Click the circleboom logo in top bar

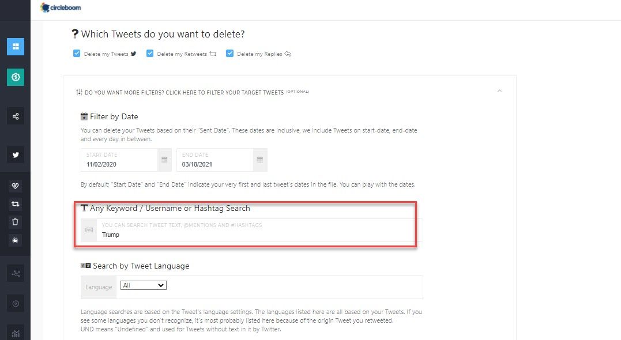60,7
